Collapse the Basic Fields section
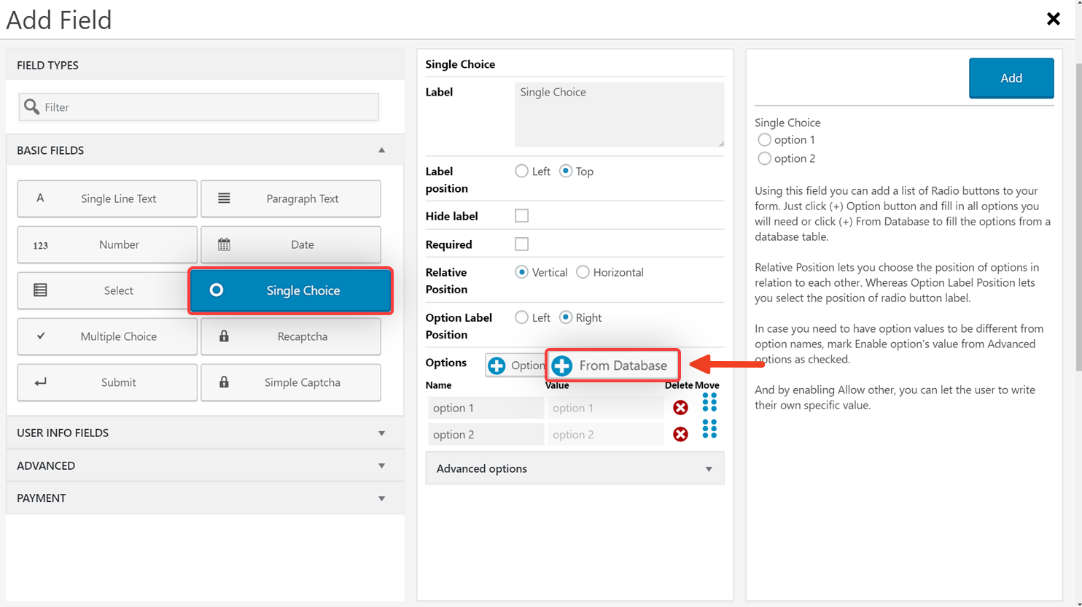This screenshot has width=1082, height=607. [205, 150]
